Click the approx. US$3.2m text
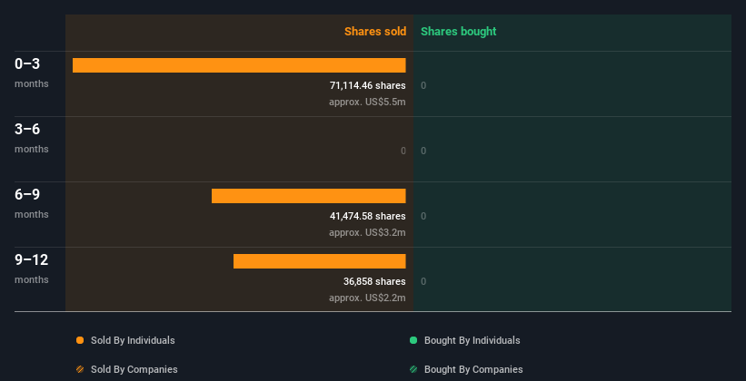This screenshot has width=746, height=381. click(367, 232)
